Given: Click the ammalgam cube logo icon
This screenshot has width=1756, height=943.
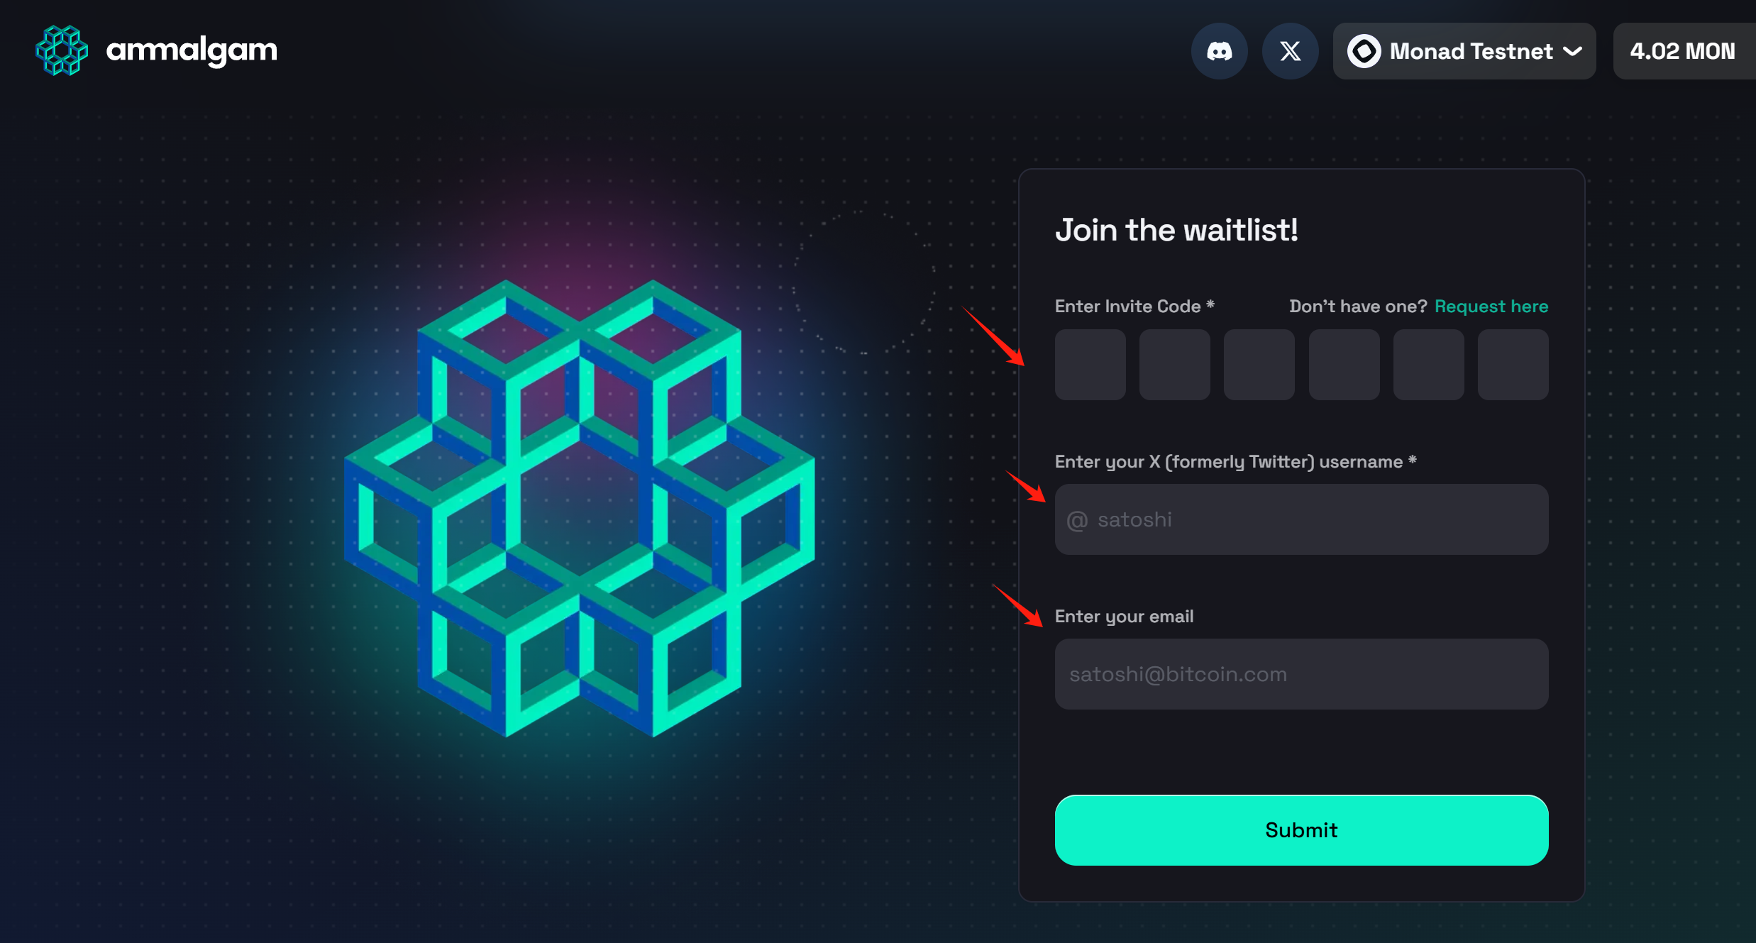Looking at the screenshot, I should pos(62,50).
